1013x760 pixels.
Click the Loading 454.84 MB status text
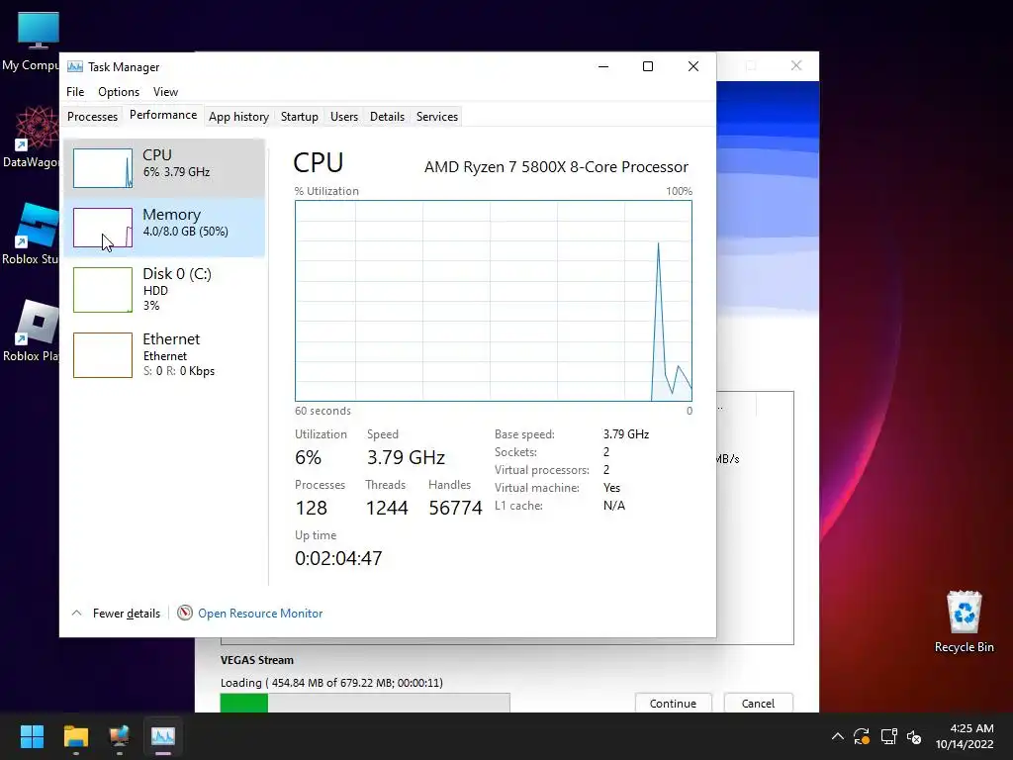click(x=331, y=683)
